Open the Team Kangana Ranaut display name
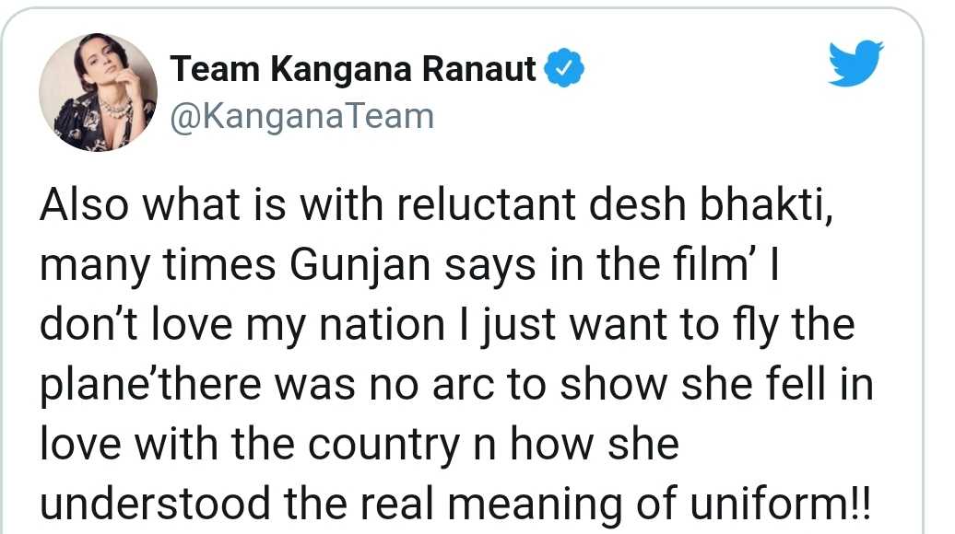Image resolution: width=955 pixels, height=534 pixels. (x=353, y=68)
